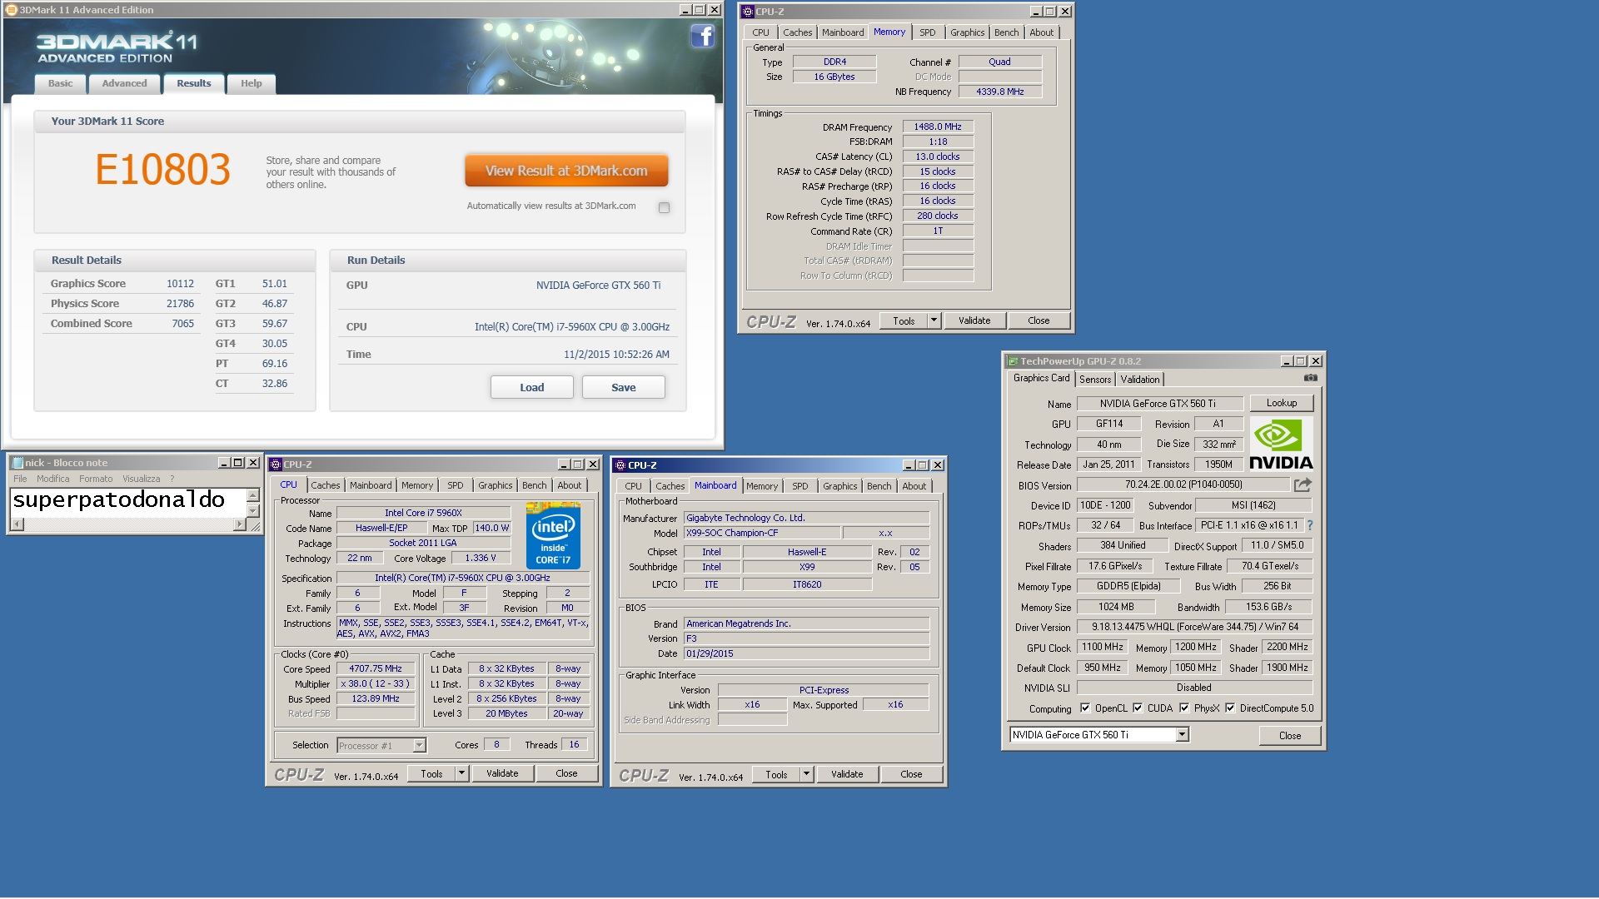This screenshot has width=1599, height=899.
Task: Click the E10803 score text
Action: click(162, 170)
